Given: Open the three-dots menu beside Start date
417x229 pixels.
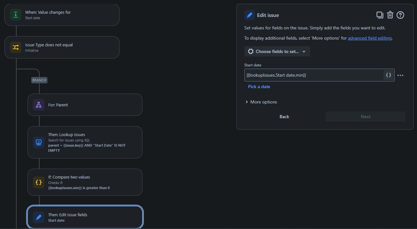Looking at the screenshot, I should (400, 75).
